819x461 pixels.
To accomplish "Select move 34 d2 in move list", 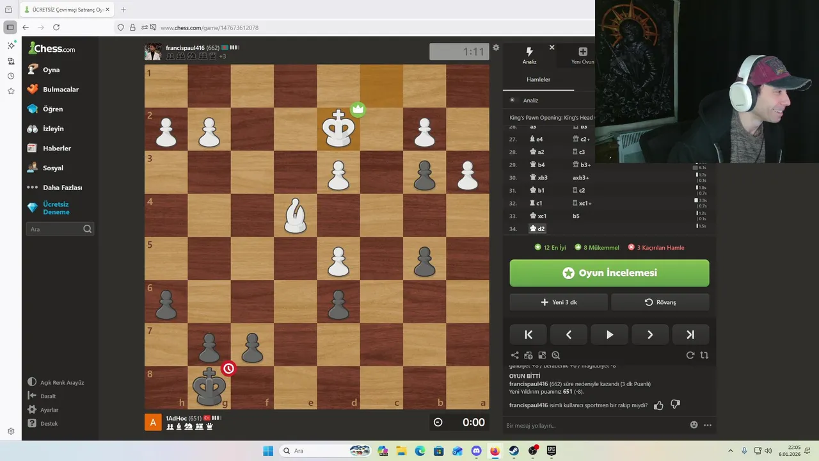I will coord(537,229).
